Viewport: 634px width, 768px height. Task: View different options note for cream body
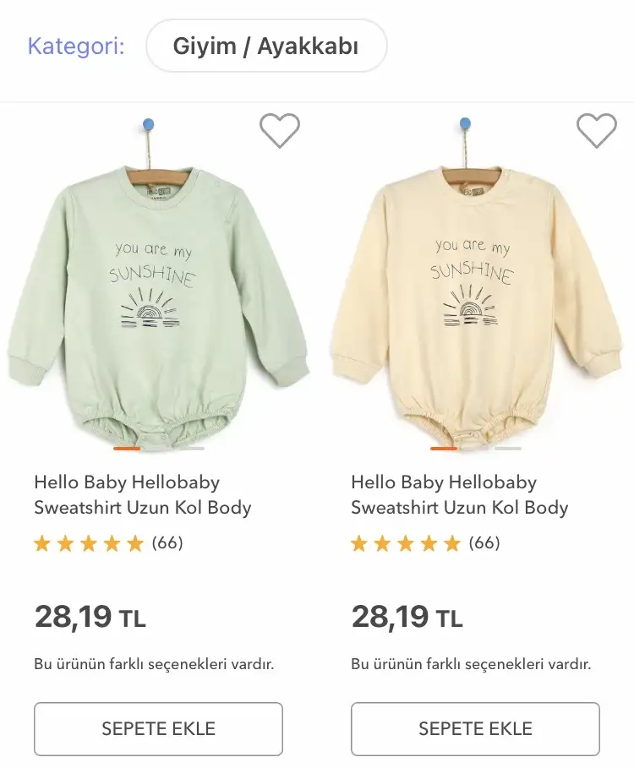click(471, 664)
